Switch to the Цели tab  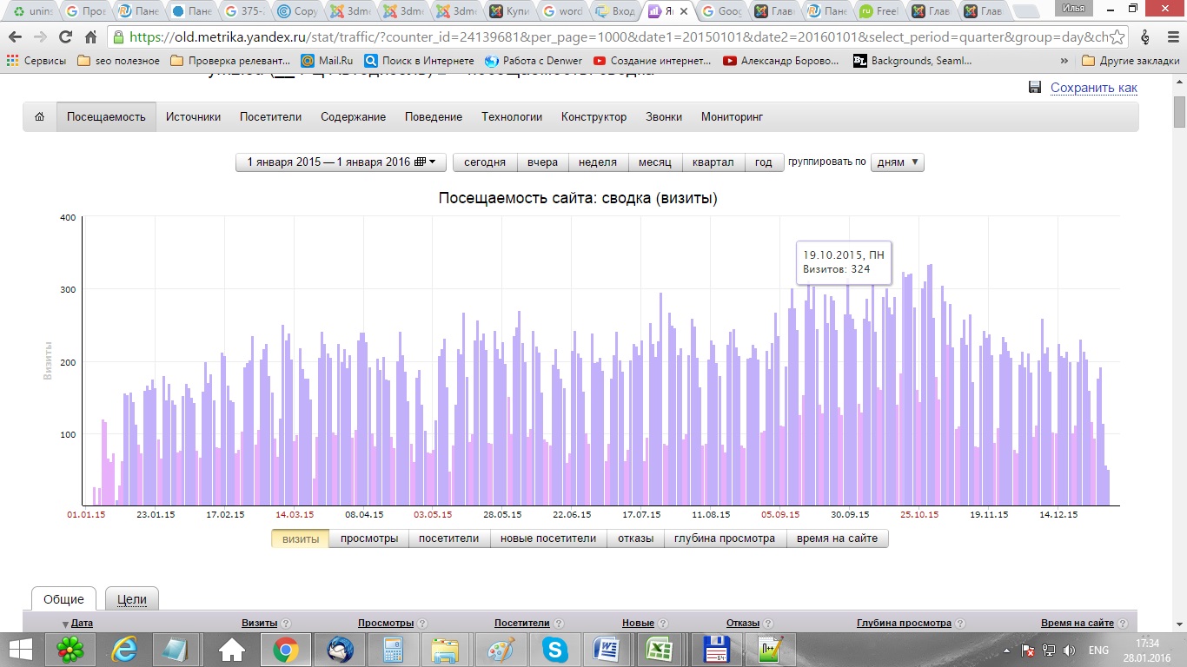[x=132, y=599]
